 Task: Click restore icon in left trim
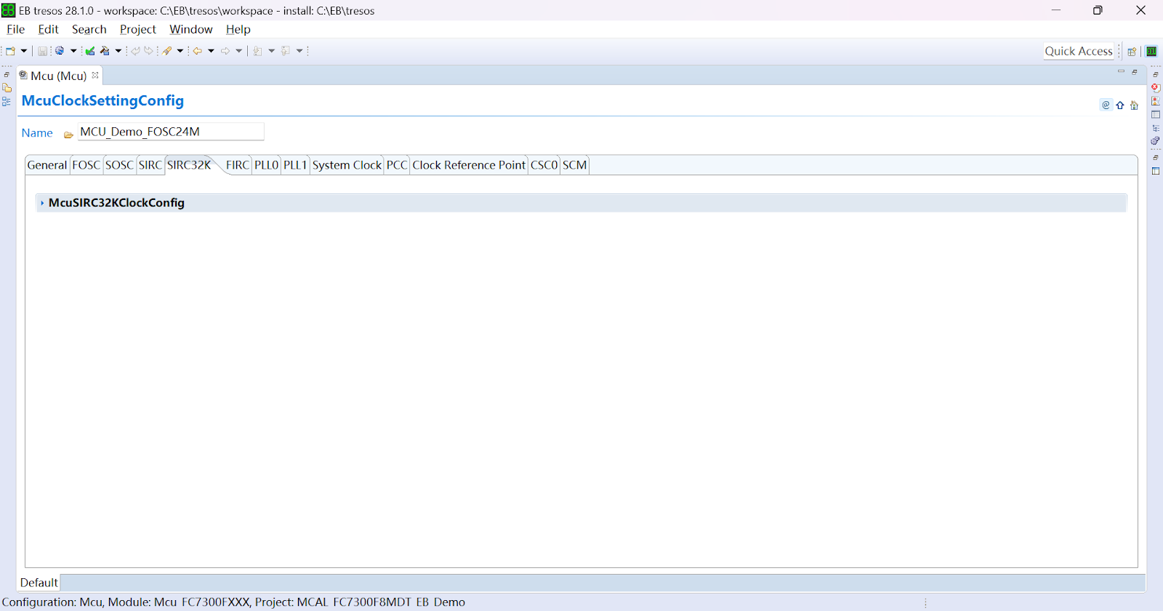(x=7, y=75)
